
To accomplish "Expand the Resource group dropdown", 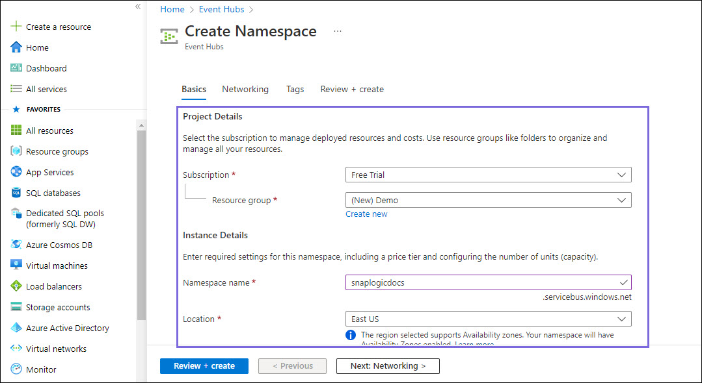I will [487, 200].
